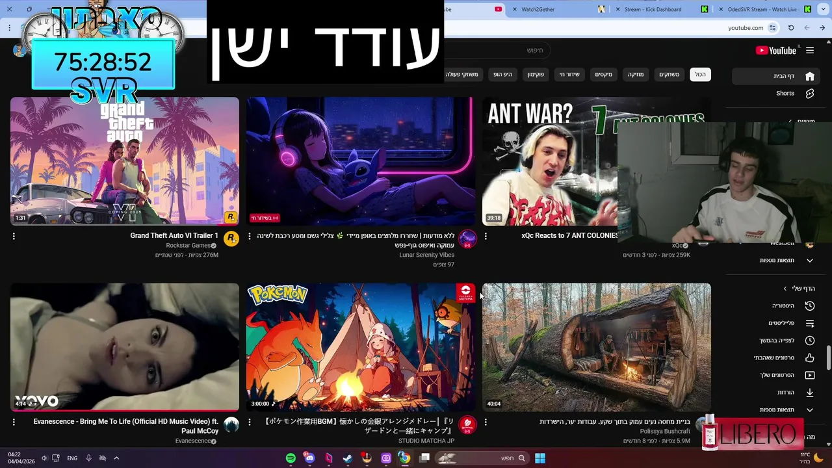Open options menu for Polissya Bushcraft video
Screen dimensions: 832x468
coord(486,422)
